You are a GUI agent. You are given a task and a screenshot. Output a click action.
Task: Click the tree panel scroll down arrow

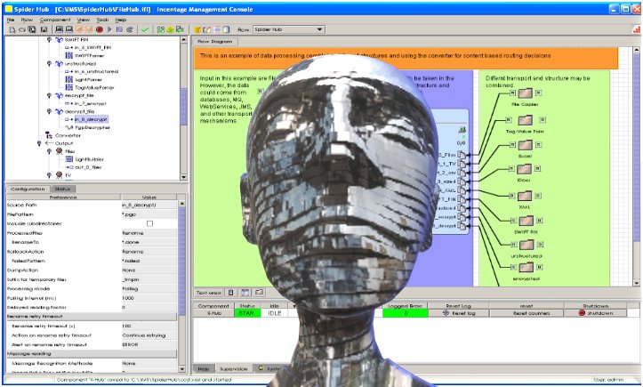click(183, 177)
